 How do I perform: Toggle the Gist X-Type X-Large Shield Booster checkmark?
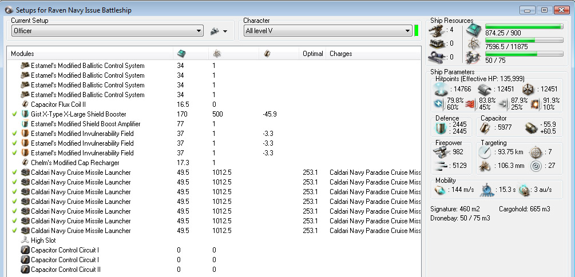(14, 114)
